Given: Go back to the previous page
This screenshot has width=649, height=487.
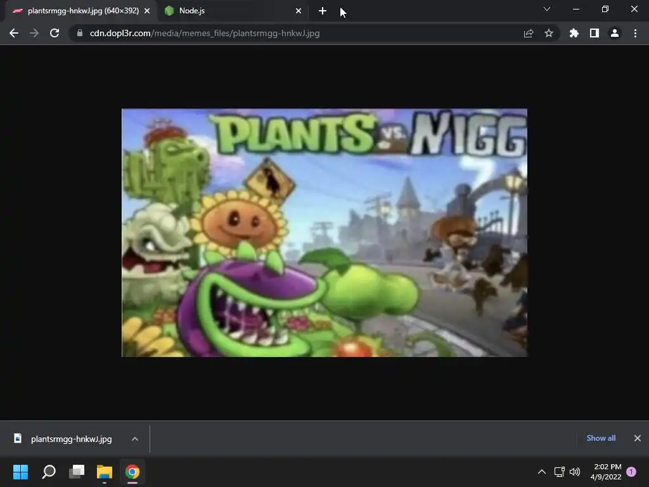Looking at the screenshot, I should coord(14,33).
